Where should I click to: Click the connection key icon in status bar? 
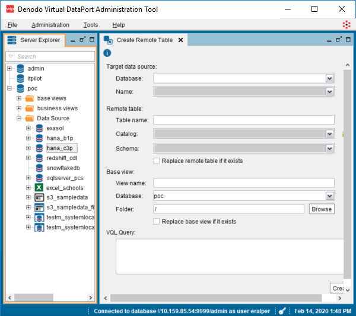[282, 311]
